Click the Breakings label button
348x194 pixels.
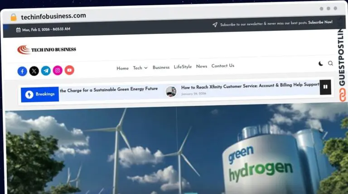click(x=40, y=94)
